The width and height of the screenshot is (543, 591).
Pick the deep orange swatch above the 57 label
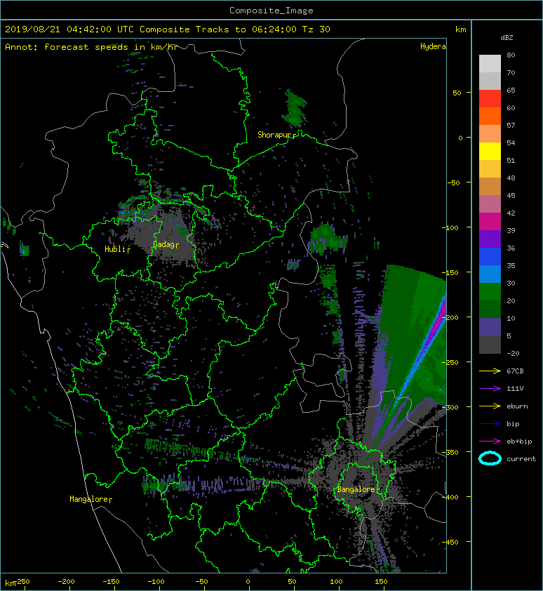pos(490,116)
